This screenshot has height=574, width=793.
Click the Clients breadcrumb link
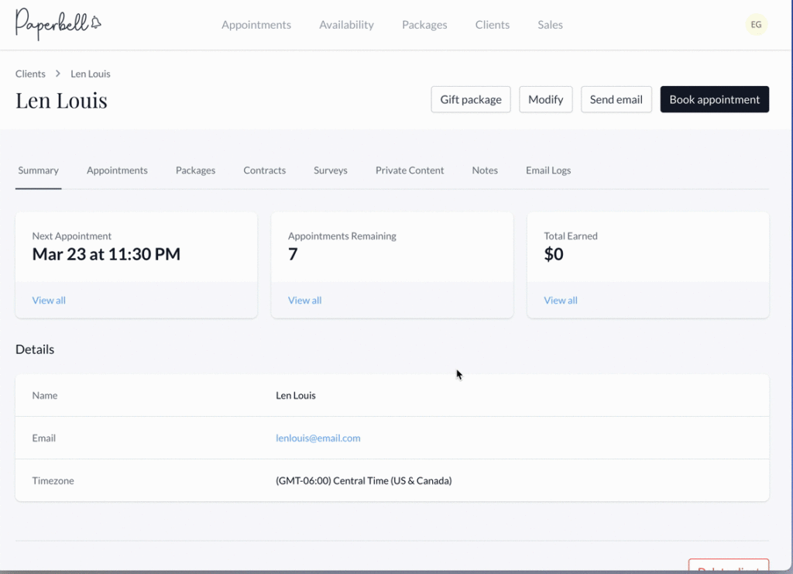[x=30, y=74]
